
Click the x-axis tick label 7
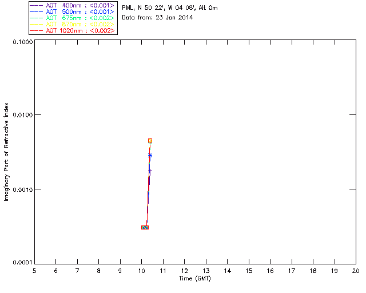coord(77,271)
